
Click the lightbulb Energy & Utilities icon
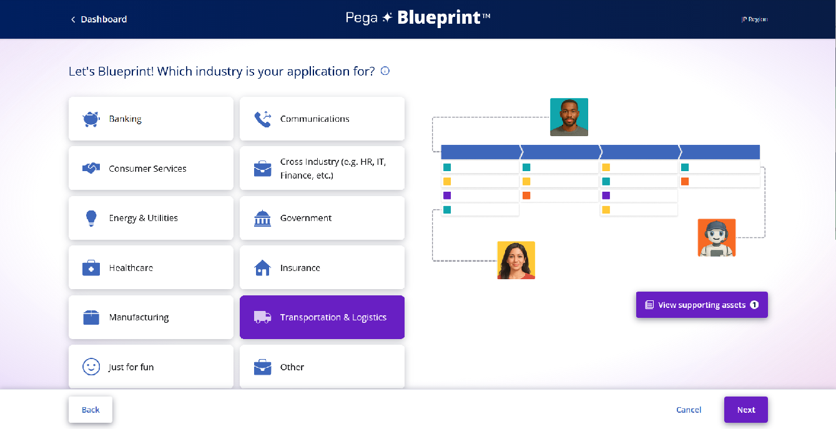tap(91, 218)
